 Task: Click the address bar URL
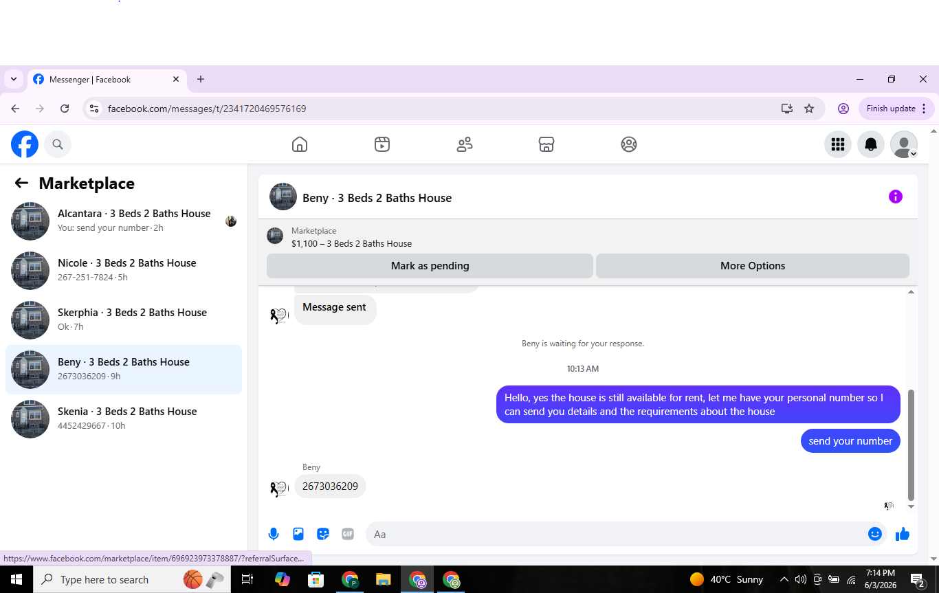(207, 109)
